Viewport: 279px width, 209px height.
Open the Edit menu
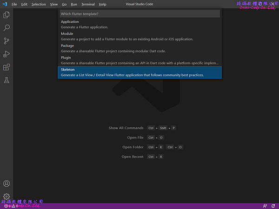point(24,4)
